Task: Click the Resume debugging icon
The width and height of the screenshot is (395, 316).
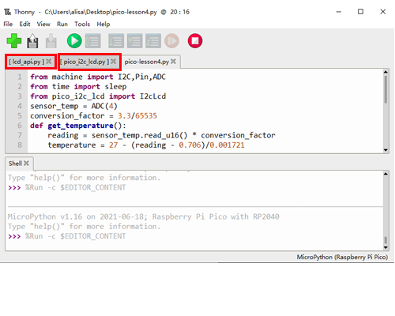Action: click(171, 41)
